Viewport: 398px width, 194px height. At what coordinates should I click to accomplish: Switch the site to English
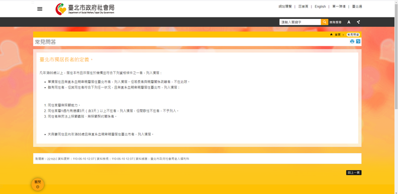(320, 6)
